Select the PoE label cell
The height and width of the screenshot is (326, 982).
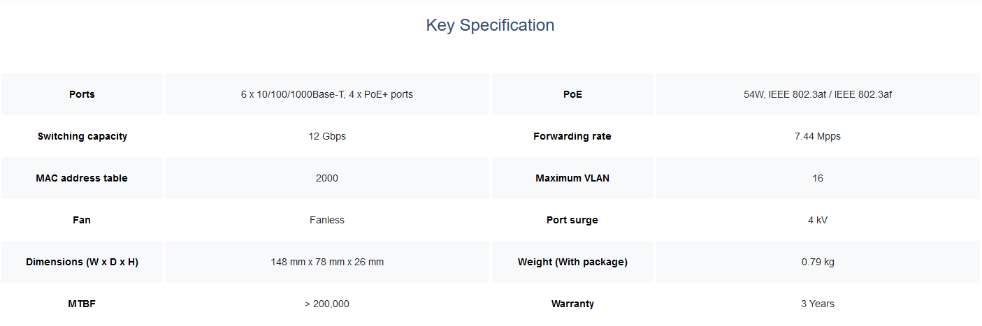(572, 94)
